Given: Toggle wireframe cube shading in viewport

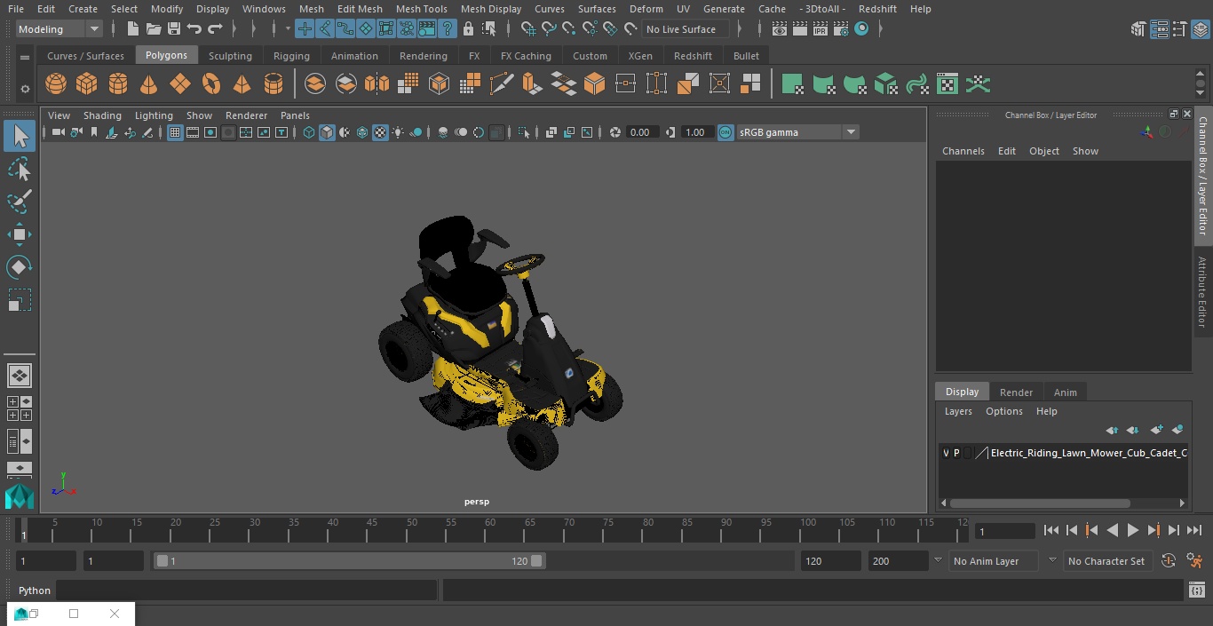Looking at the screenshot, I should click(x=309, y=132).
